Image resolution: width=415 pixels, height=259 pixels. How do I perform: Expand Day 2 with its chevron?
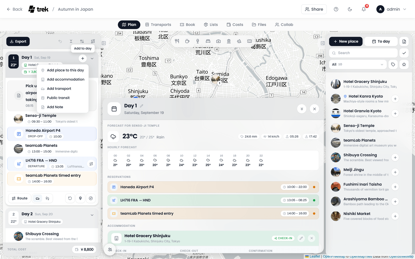92,215
